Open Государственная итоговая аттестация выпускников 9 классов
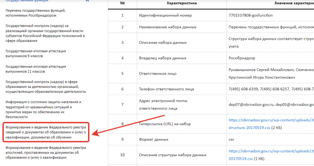This screenshot has width=314, height=166. pyautogui.click(x=36, y=54)
